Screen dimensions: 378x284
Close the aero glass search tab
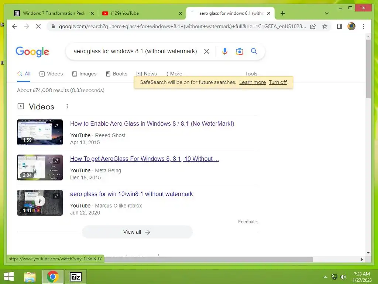(269, 13)
